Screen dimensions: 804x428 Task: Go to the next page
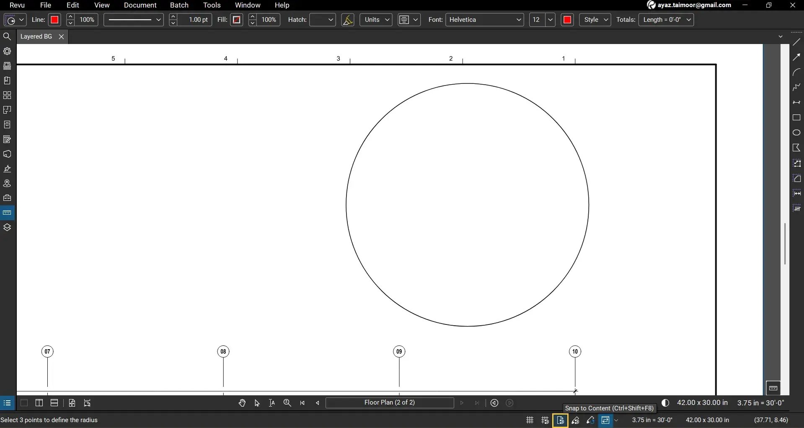pyautogui.click(x=461, y=403)
